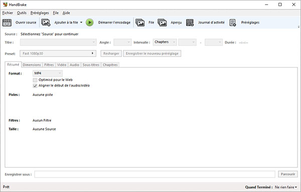Switch to the Résumé tab

click(13, 64)
